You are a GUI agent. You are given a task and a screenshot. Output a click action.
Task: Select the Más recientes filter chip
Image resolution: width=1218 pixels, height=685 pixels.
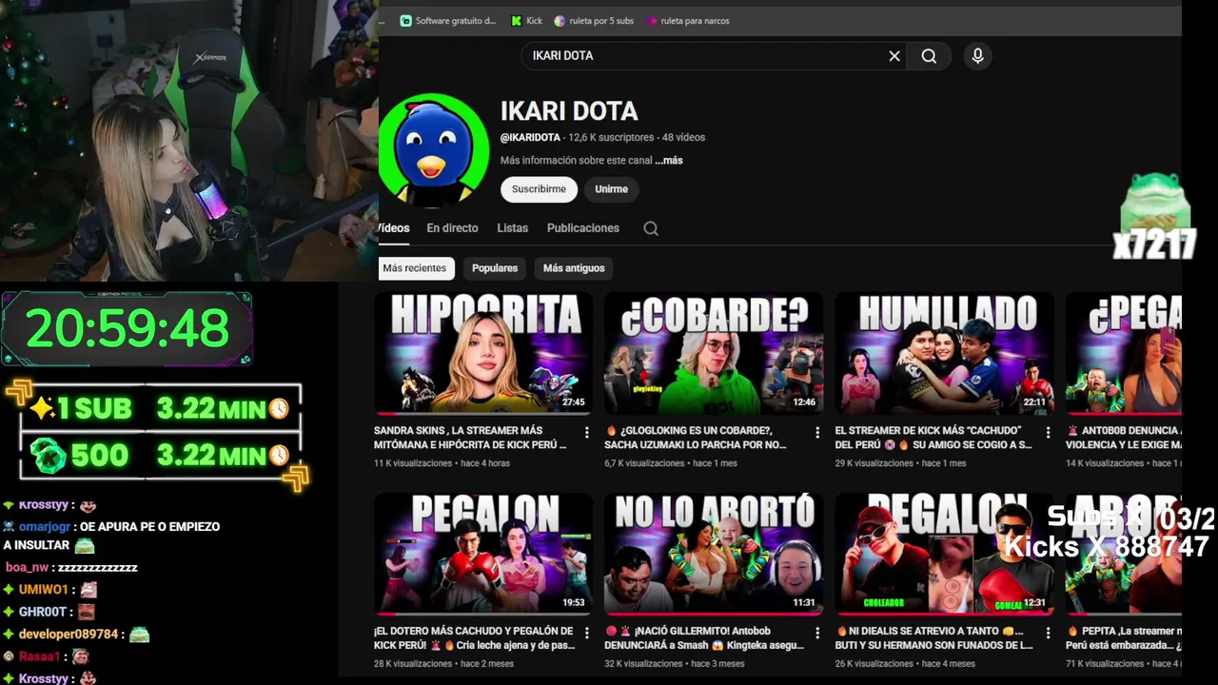pos(415,268)
